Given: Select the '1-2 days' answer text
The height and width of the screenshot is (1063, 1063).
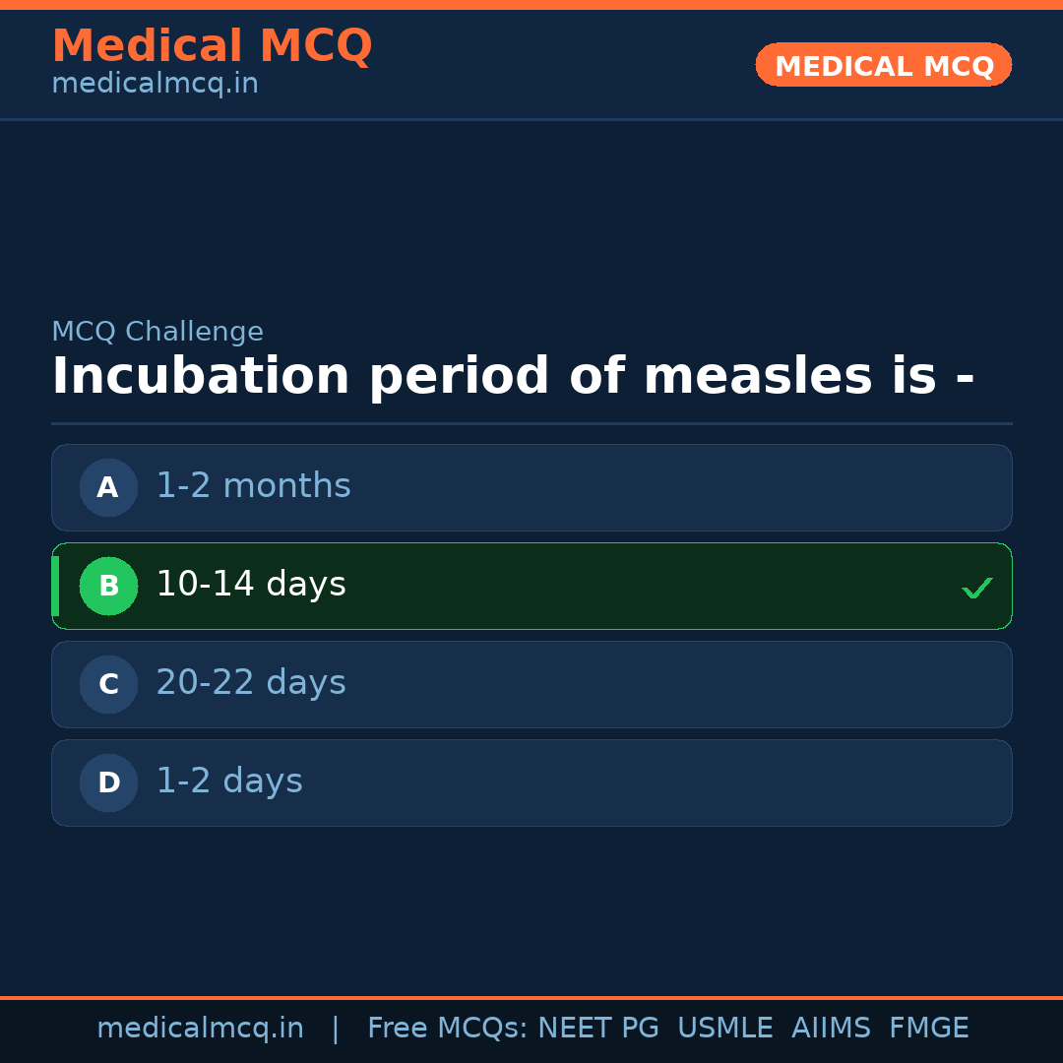Looking at the screenshot, I should coord(229,782).
